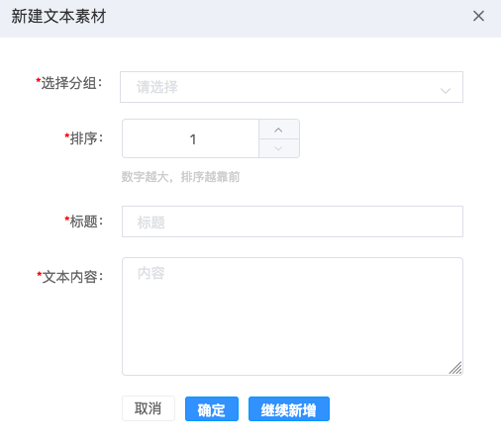The image size is (501, 443).
Task: Confirm with the 确定 button
Action: click(212, 409)
